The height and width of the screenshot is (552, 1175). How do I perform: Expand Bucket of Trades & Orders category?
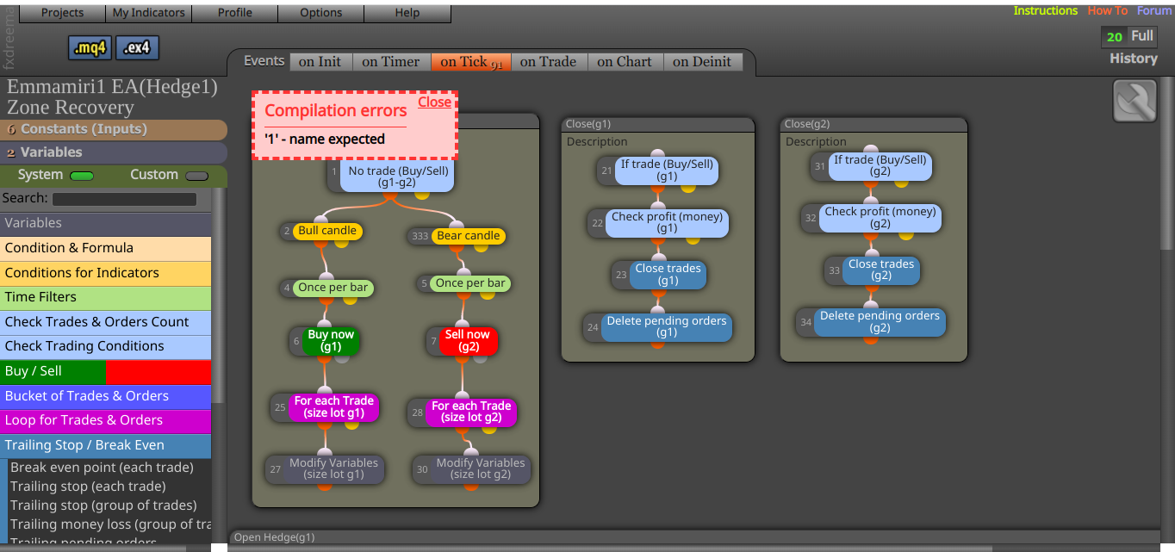tap(105, 396)
